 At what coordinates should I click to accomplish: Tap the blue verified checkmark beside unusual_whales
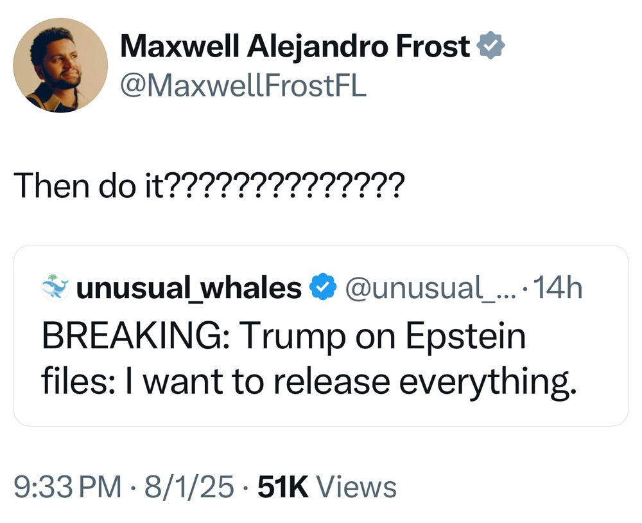323,287
